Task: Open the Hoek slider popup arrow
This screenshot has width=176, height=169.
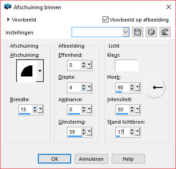Action: point(137,87)
